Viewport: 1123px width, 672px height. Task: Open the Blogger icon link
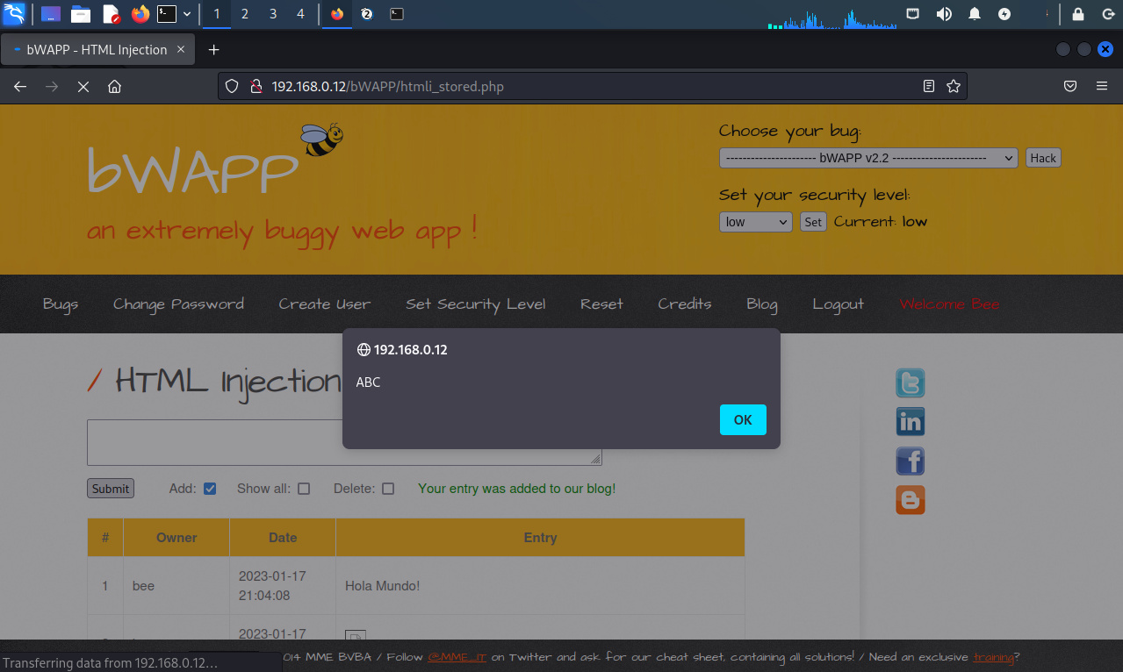coord(910,499)
